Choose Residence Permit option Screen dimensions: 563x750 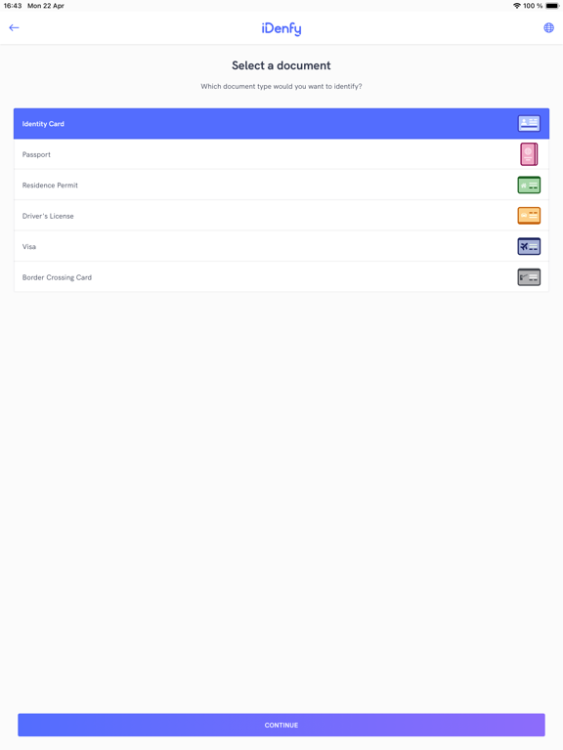click(x=281, y=185)
